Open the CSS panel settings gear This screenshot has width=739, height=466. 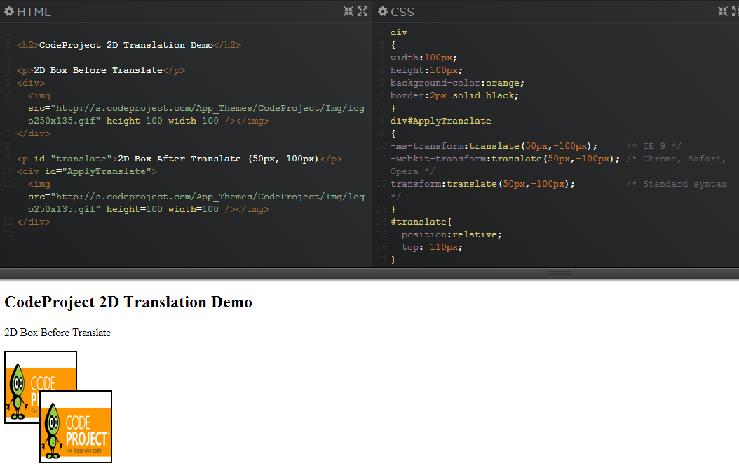tap(383, 11)
